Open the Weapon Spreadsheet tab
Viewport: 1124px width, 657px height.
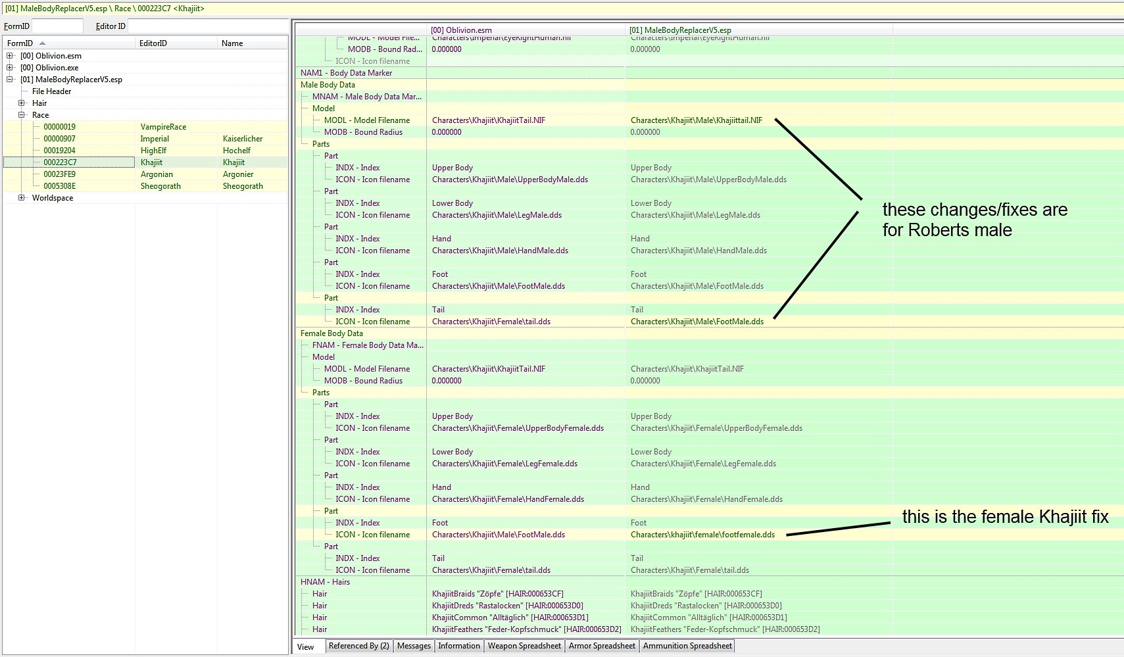coord(524,646)
